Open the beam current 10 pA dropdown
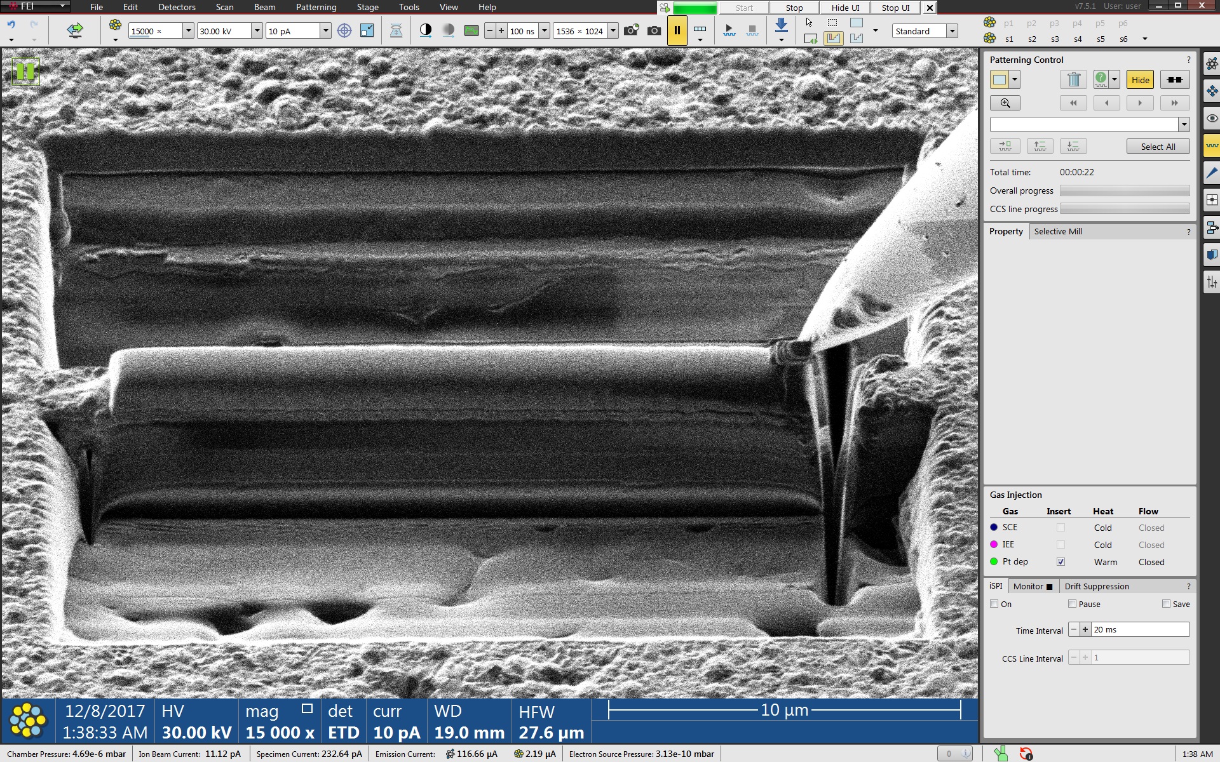 (325, 31)
